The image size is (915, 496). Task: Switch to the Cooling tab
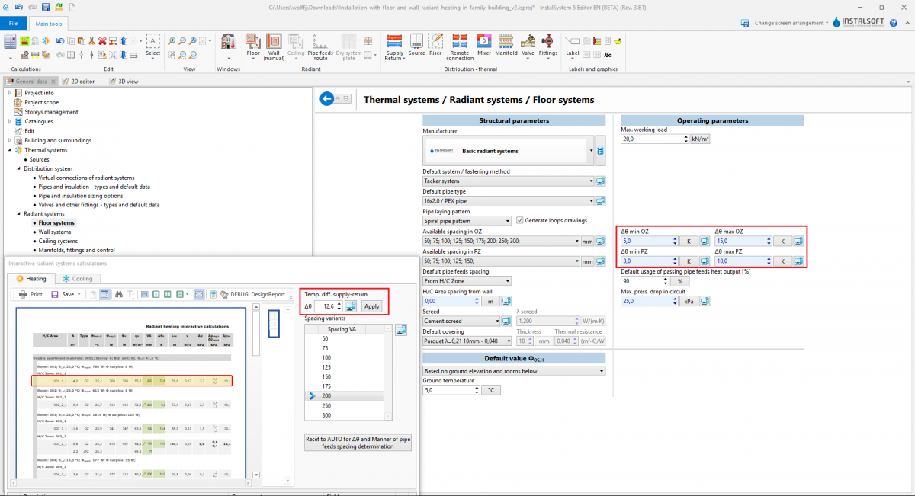point(78,279)
